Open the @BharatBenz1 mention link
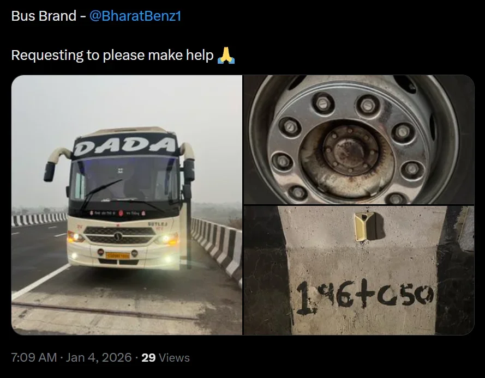This screenshot has width=485, height=378. click(x=135, y=16)
